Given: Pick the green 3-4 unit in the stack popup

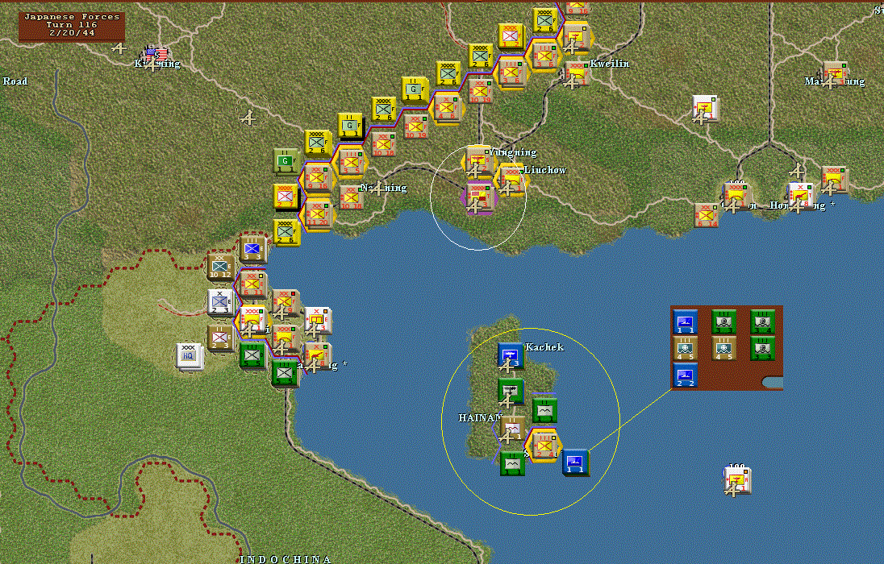Looking at the screenshot, I should click(762, 321).
